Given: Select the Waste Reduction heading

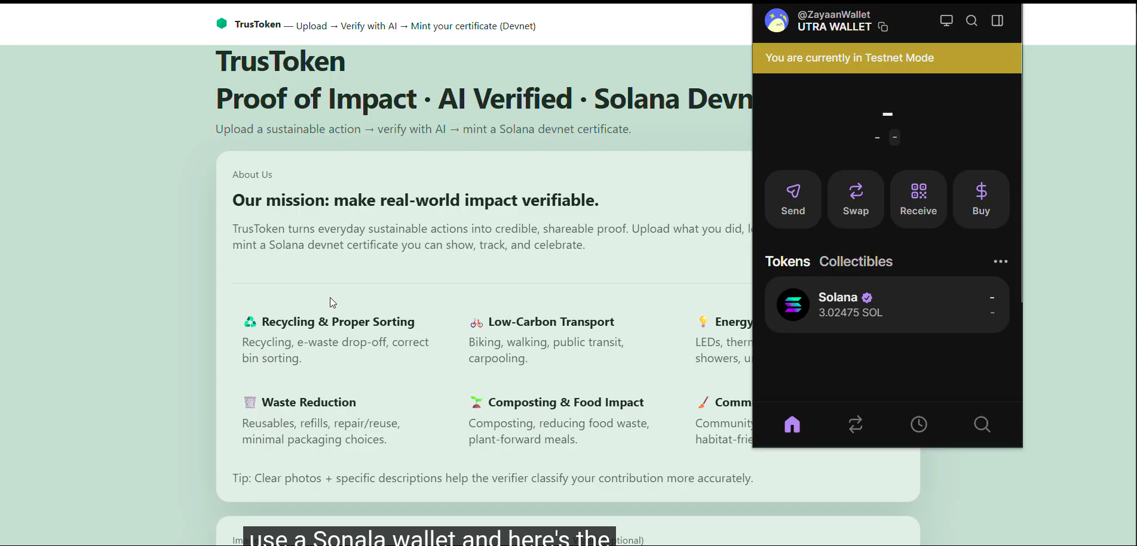Looking at the screenshot, I should (309, 403).
